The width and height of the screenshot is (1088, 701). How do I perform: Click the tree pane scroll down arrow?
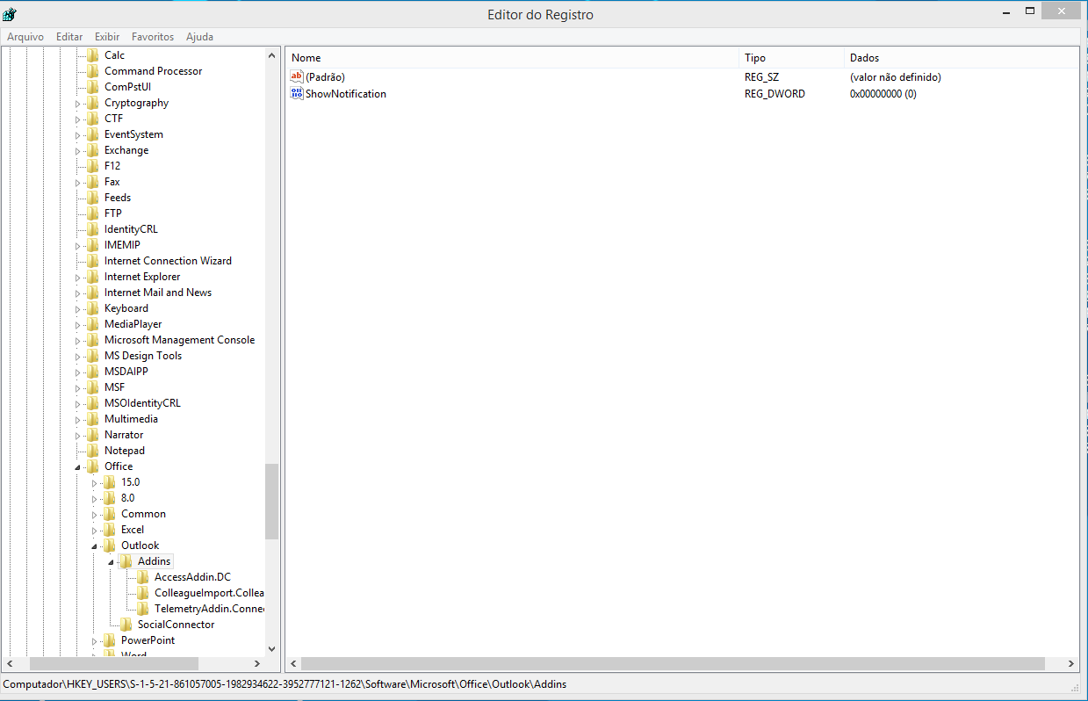[x=272, y=648]
